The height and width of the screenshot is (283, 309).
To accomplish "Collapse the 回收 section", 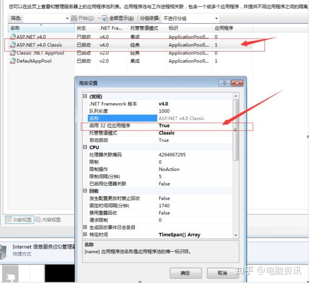I will click(x=85, y=191).
